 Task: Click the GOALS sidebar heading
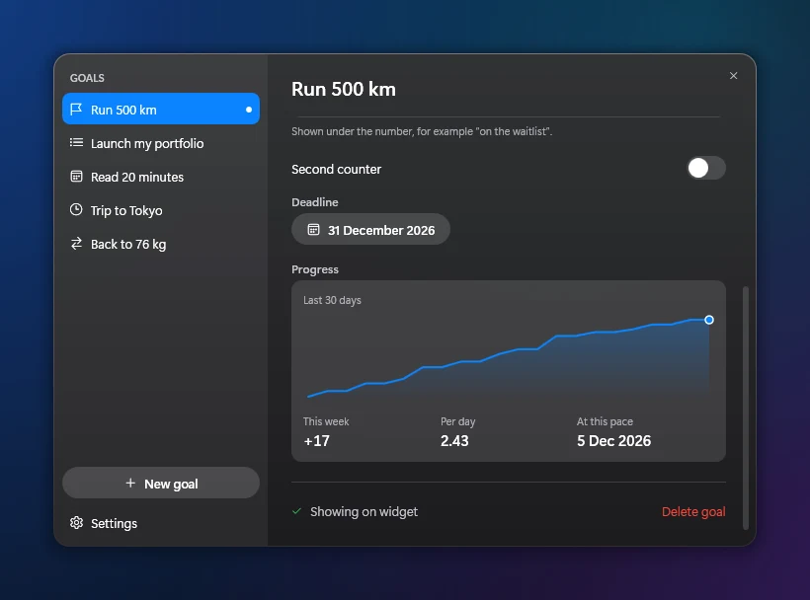(87, 78)
